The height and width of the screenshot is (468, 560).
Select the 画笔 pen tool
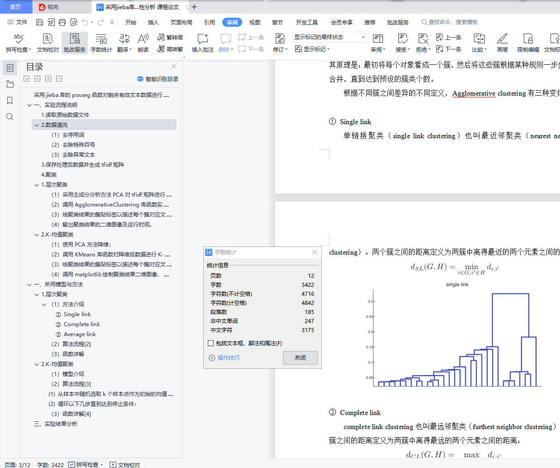(x=503, y=43)
